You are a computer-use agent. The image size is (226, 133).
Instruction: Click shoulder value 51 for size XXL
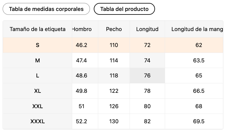[82, 106]
